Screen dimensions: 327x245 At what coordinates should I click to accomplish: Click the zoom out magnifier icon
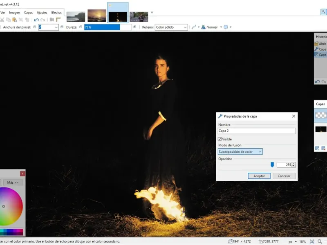pos(320,242)
